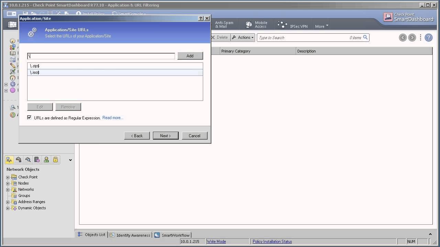The image size is (440, 247).
Task: Select the Users and Administrators tab icon
Action: tap(46, 160)
